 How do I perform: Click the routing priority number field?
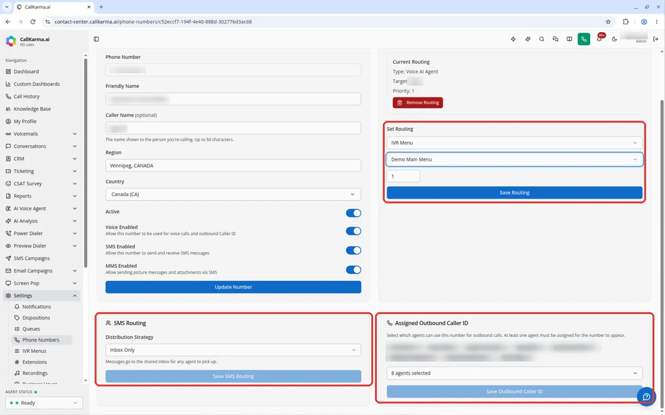click(403, 176)
